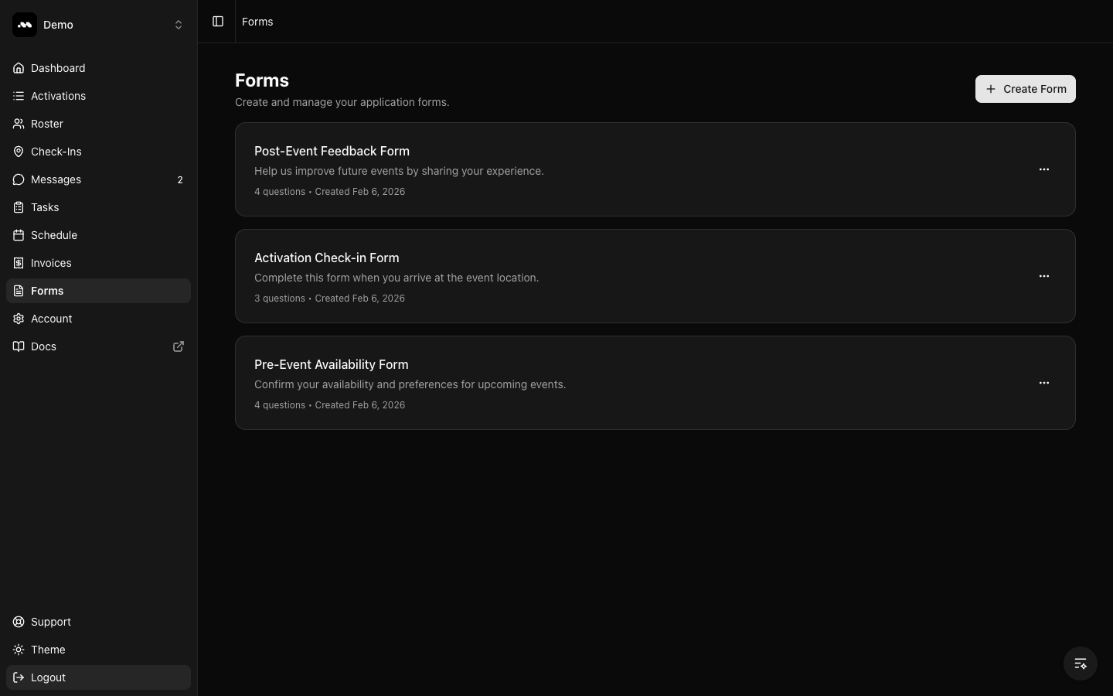Click the Support help icon
Screen dimensions: 1113x696
pos(19,622)
